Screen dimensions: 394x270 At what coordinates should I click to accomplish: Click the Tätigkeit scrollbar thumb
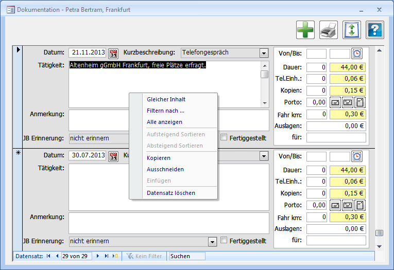[264, 74]
